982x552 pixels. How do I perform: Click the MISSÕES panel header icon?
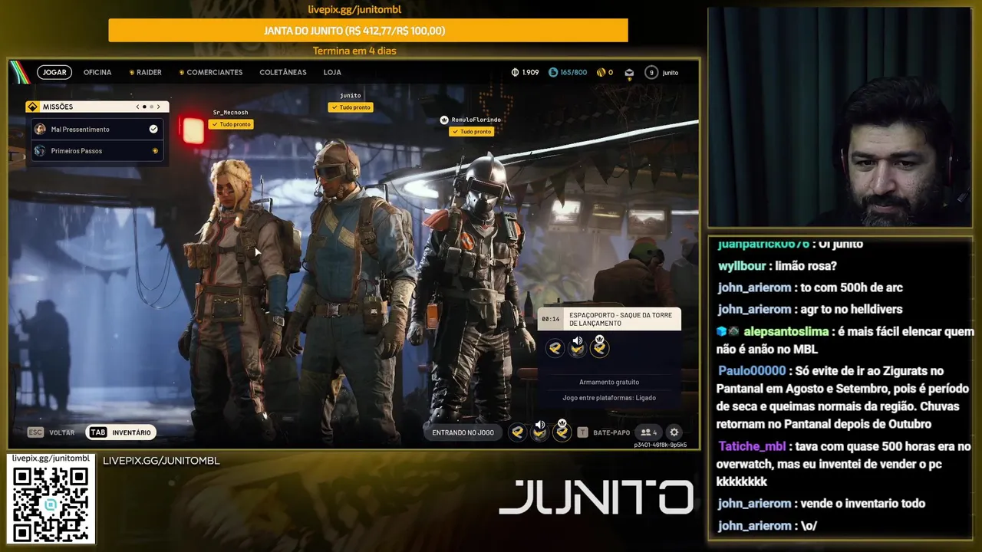click(32, 107)
